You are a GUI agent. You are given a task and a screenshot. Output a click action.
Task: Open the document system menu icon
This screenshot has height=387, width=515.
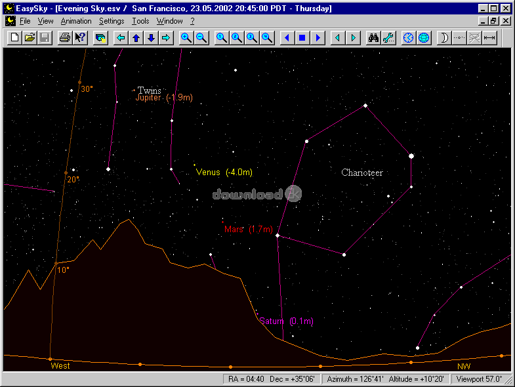coord(10,21)
